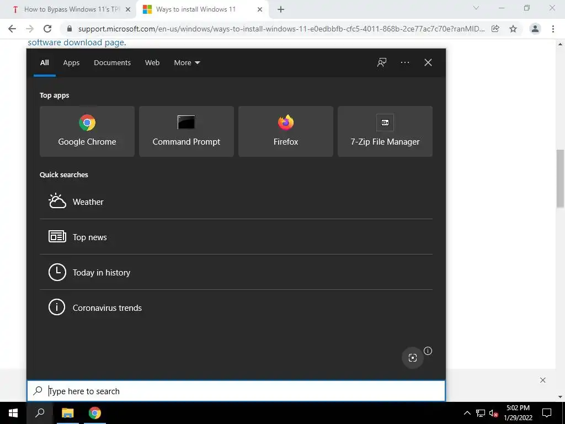Click the Windows Start button
Screen dimensions: 565x424
click(x=13, y=413)
